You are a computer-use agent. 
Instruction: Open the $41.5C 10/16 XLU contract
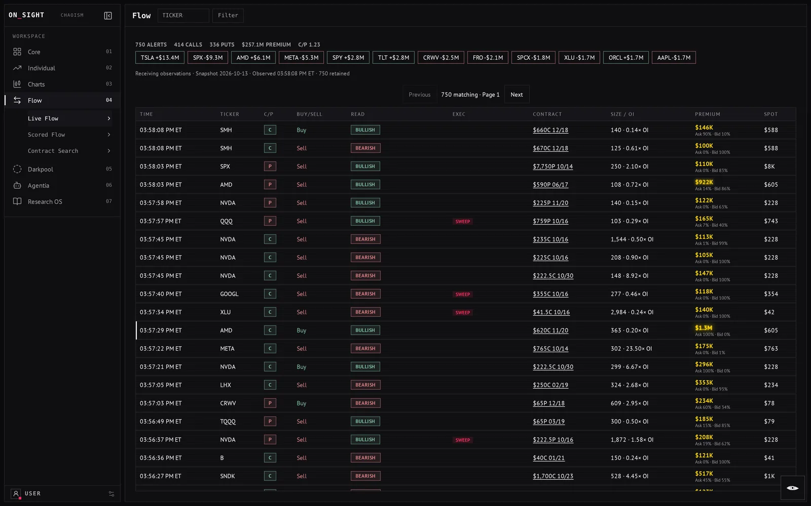coord(551,312)
